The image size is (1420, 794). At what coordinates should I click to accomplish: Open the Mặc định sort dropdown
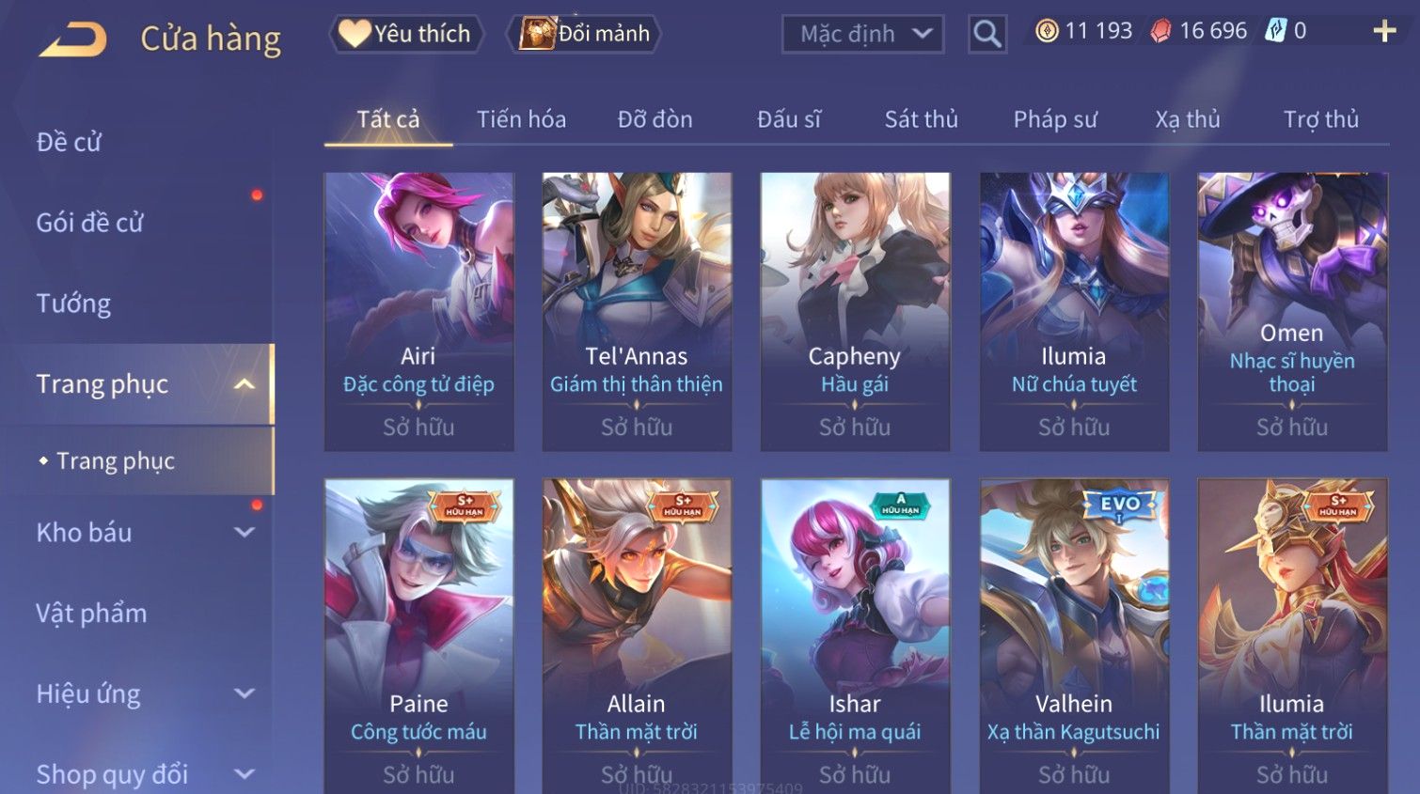pyautogui.click(x=862, y=35)
